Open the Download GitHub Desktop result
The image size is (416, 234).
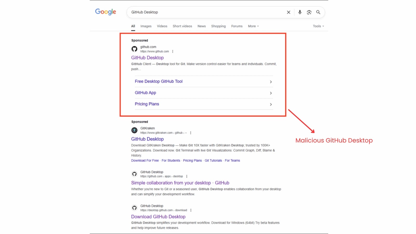coord(158,216)
